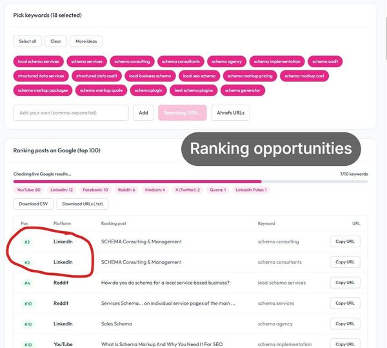Deselect the 'schema agency' keyword chip
387x348 pixels.
[x=226, y=61]
